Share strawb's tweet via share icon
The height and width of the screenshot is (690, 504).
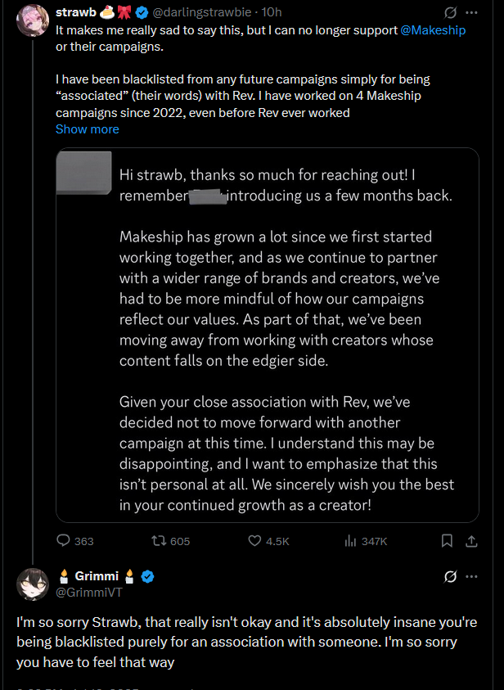tap(471, 541)
